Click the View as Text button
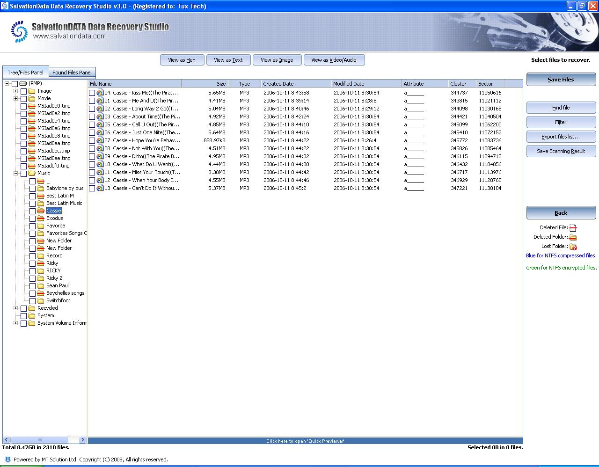The height and width of the screenshot is (467, 599). click(x=228, y=60)
